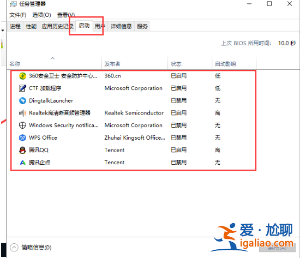This screenshot has height=258, width=300.
Task: Open the 选项(O) menu
Action: [41, 15]
